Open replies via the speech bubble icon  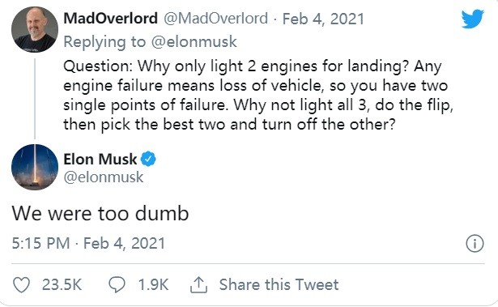coord(117,284)
